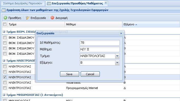Close the Επεξεργασία dialog with X
The height and width of the screenshot is (101, 180).
click(121, 33)
